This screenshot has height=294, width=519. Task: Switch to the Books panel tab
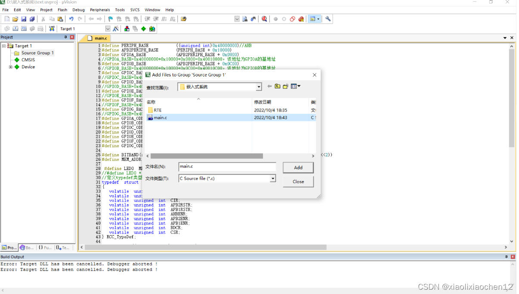click(27, 248)
